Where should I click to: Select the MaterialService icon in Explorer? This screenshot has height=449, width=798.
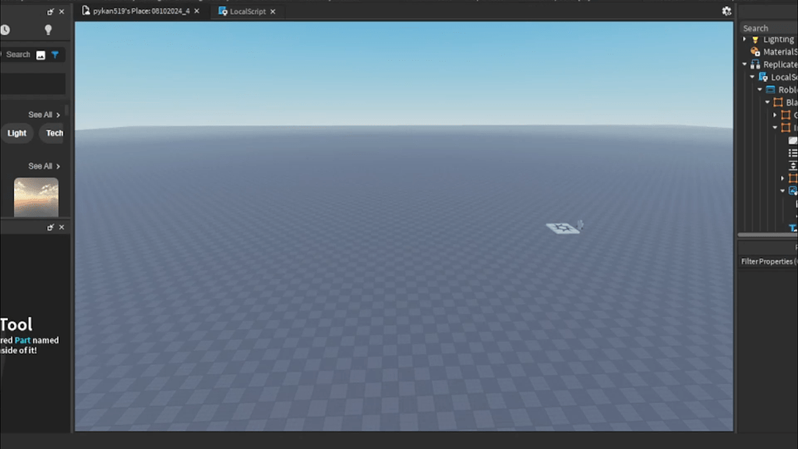[755, 51]
